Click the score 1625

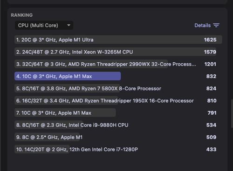pyautogui.click(x=210, y=40)
